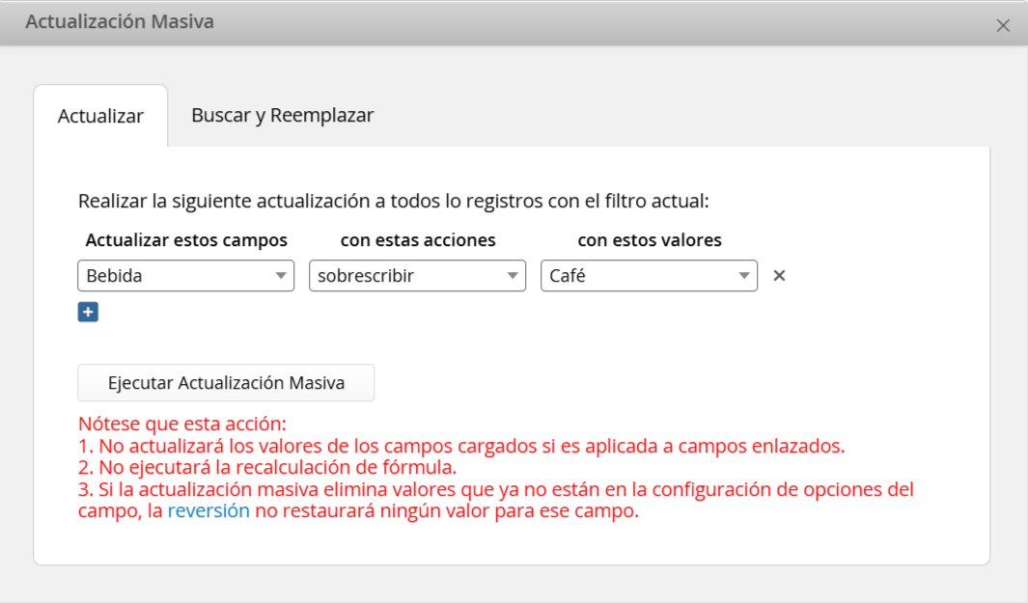Click the warning about recalculación de fórmula
This screenshot has height=603, width=1028.
pos(267,467)
